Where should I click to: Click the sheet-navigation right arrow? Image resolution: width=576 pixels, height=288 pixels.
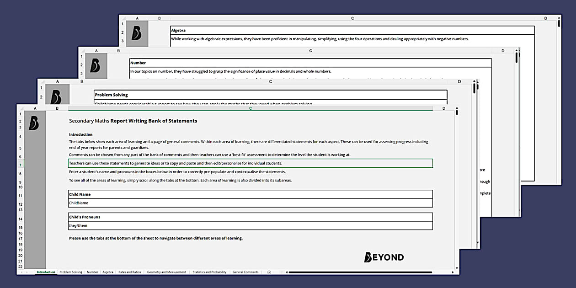pyautogui.click(x=26, y=272)
